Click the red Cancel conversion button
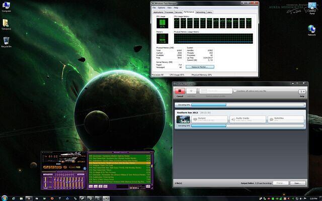Image resolution: width=322 pixels, height=201 pixels. point(180,91)
